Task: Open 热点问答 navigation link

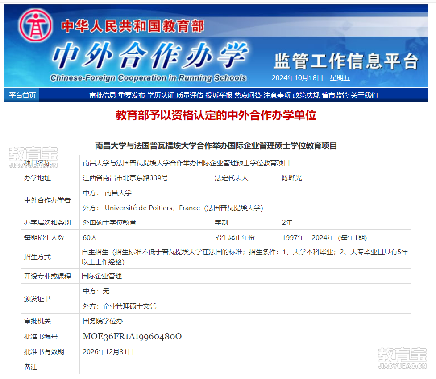Action: pyautogui.click(x=248, y=95)
